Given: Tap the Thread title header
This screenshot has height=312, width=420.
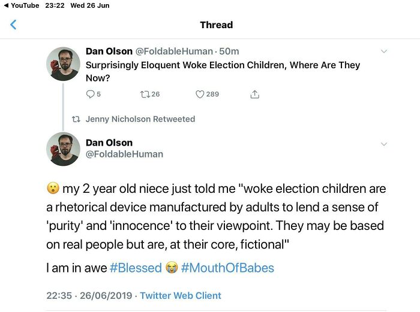Looking at the screenshot, I should (x=216, y=25).
